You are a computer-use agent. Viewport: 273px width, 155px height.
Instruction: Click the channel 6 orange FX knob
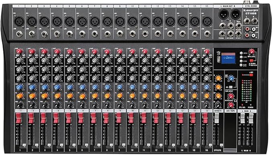[x=82, y=96]
